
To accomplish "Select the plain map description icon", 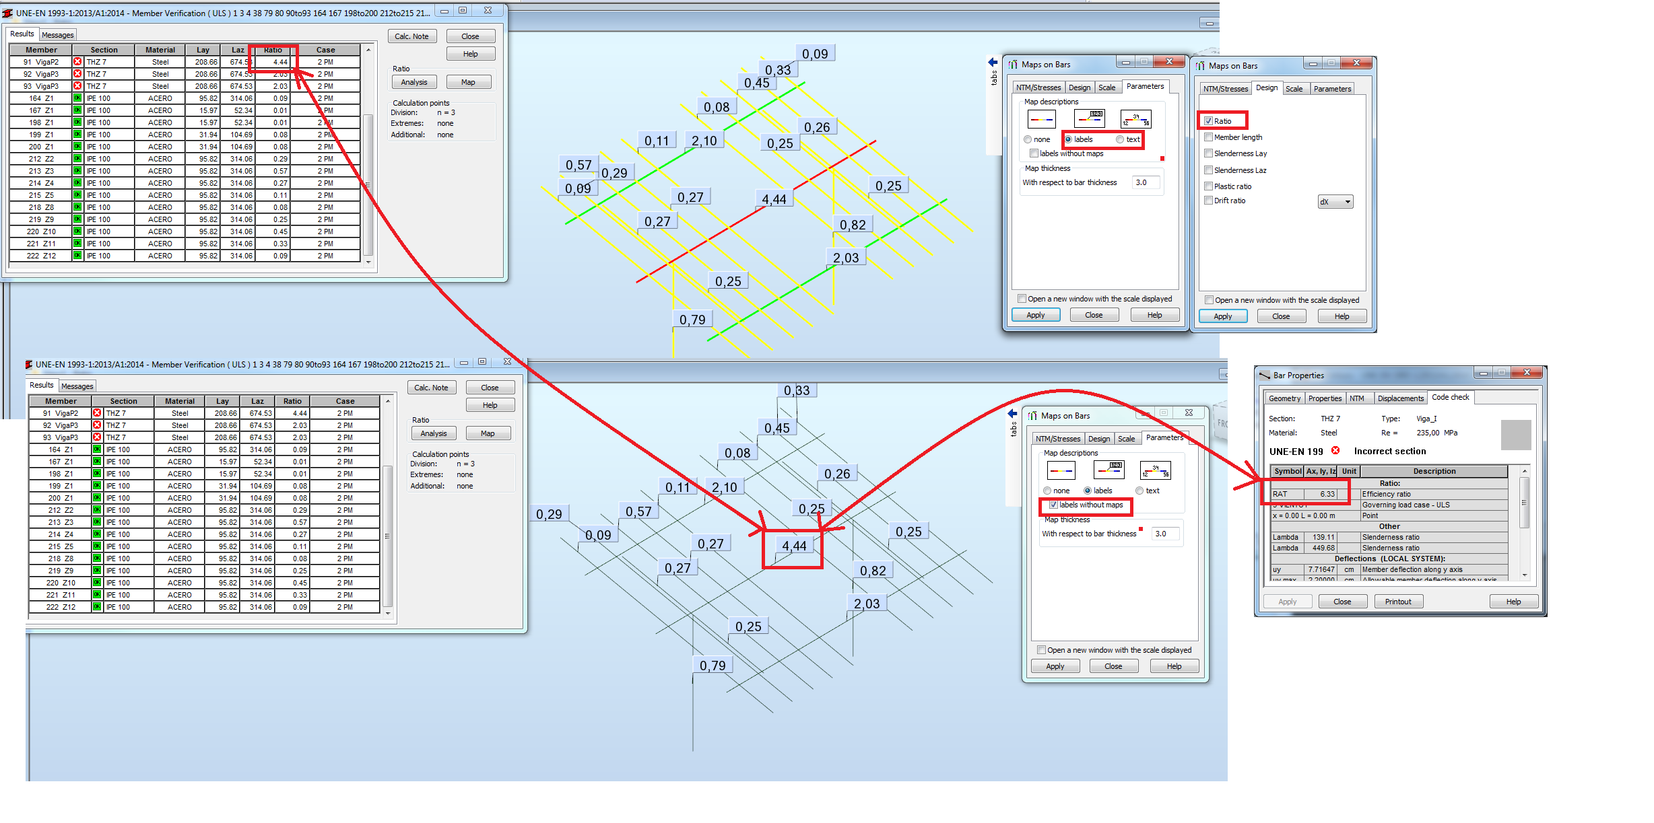I will (1043, 118).
